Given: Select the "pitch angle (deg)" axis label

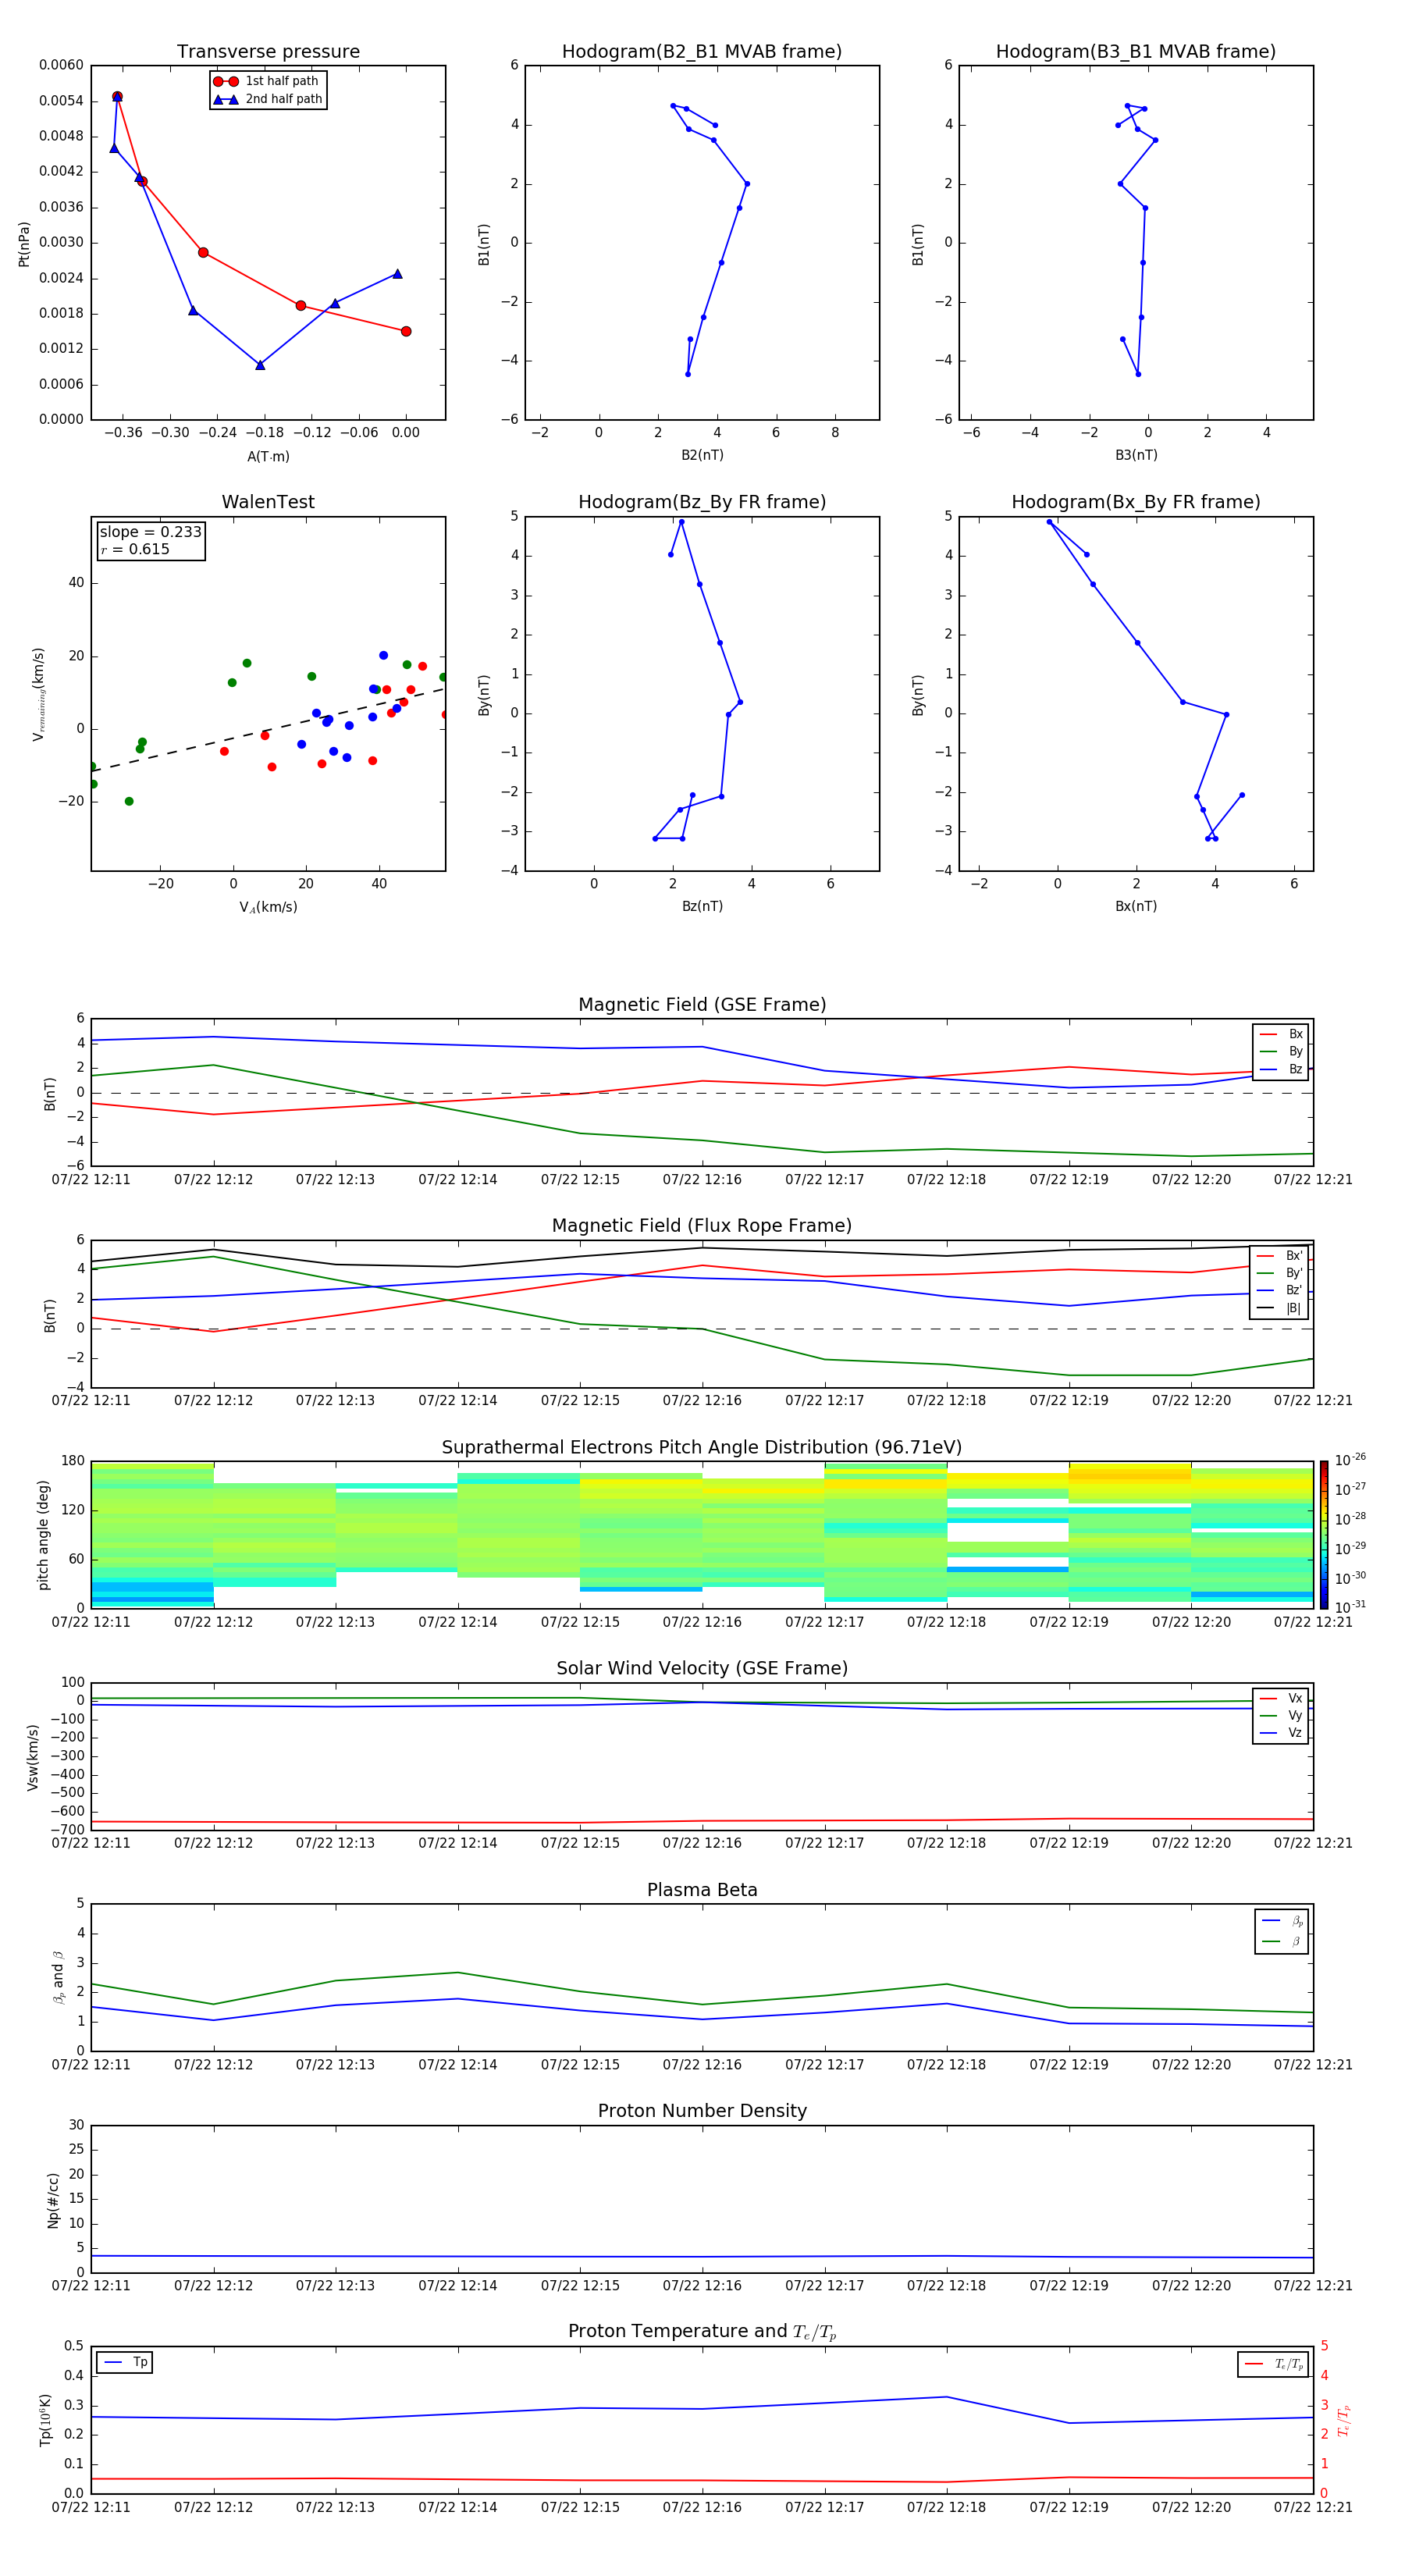Looking at the screenshot, I should point(43,1535).
